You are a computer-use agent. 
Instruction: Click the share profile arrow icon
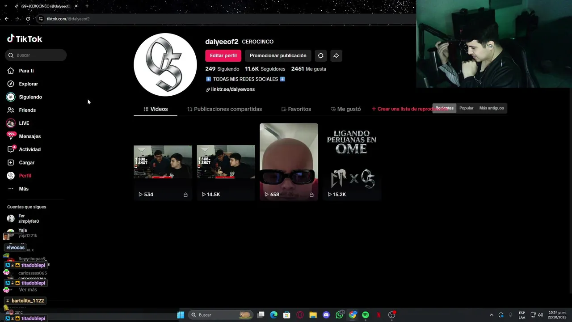[336, 55]
